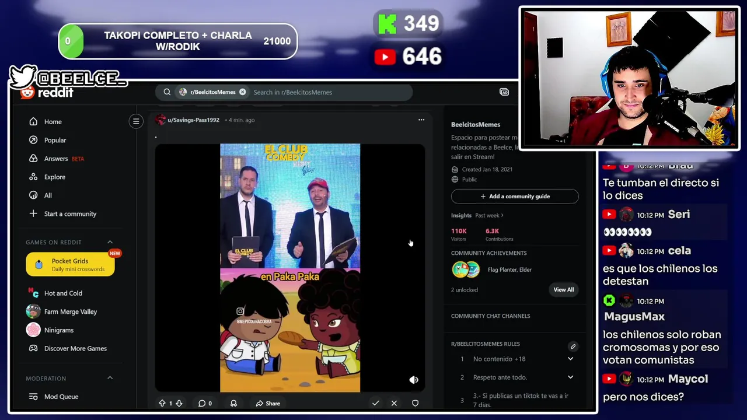Downvote the post
The height and width of the screenshot is (420, 747).
tap(179, 403)
